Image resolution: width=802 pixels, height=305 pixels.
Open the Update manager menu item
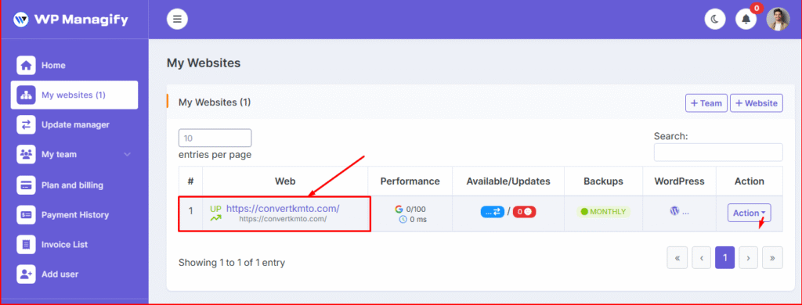pos(74,124)
